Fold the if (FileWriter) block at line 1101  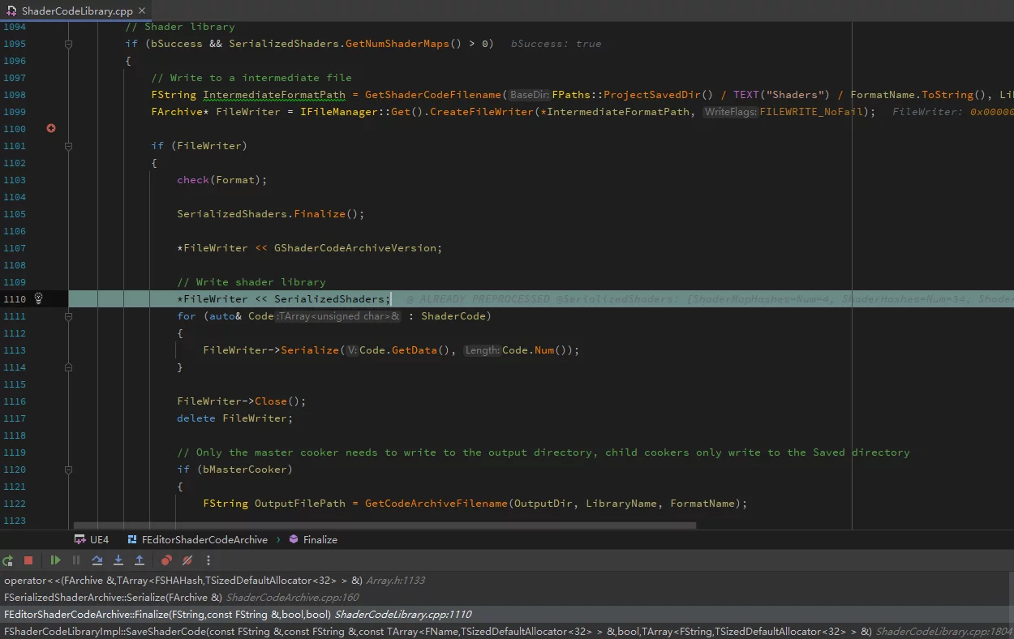(68, 146)
